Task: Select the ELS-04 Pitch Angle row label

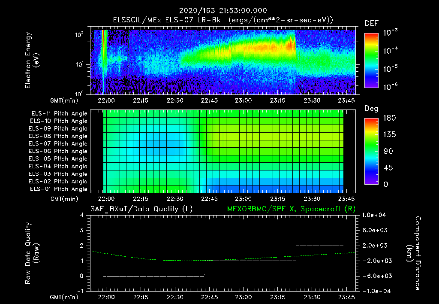Action: pos(58,166)
